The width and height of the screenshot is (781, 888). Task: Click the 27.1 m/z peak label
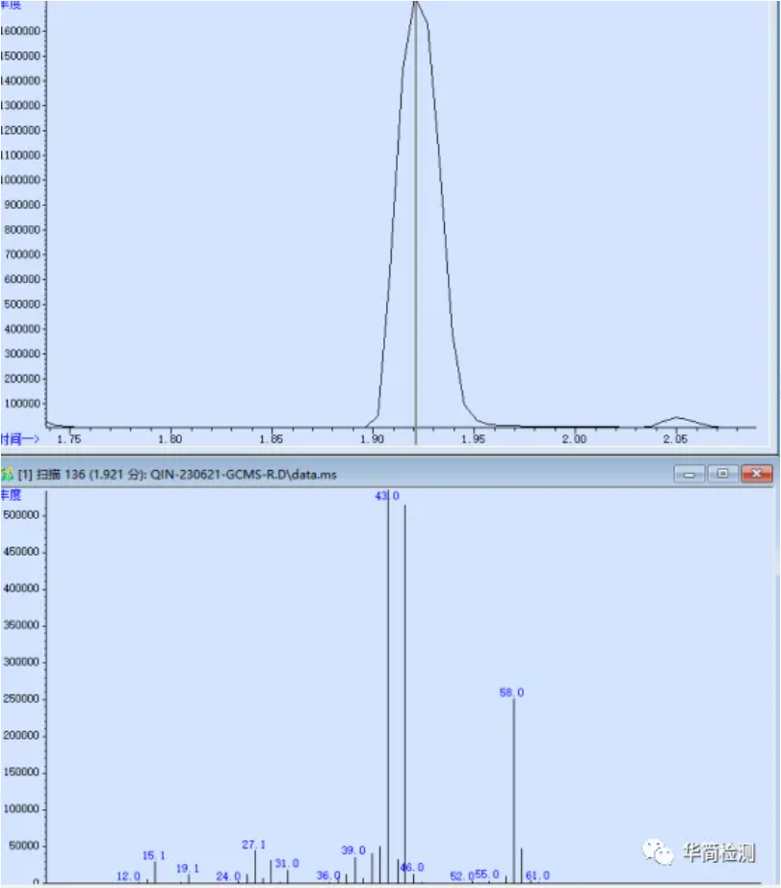pyautogui.click(x=253, y=845)
